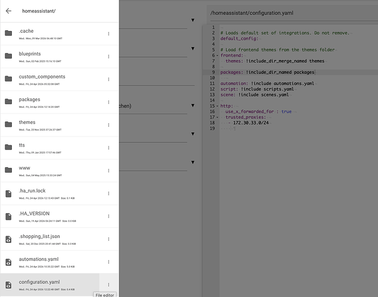
Task: Open options menu for automations.yaml
Action: point(109,262)
